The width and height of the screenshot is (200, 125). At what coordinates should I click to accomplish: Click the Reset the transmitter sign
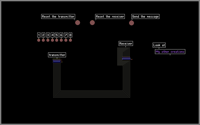(x=58, y=16)
